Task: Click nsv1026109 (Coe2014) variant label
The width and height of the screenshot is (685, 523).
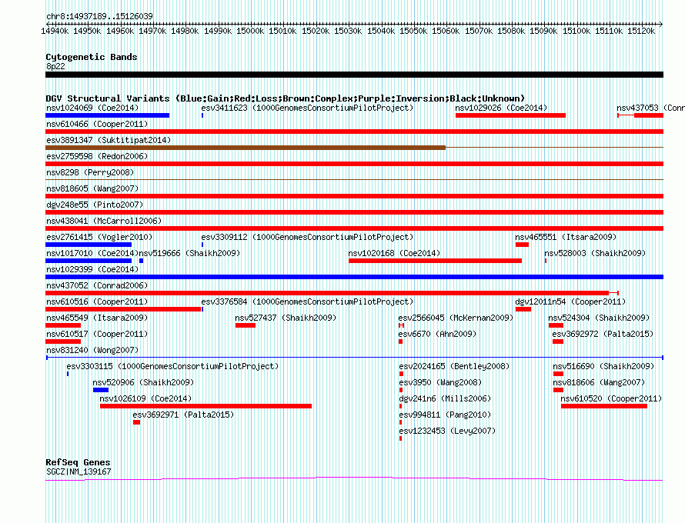Action: tap(145, 398)
